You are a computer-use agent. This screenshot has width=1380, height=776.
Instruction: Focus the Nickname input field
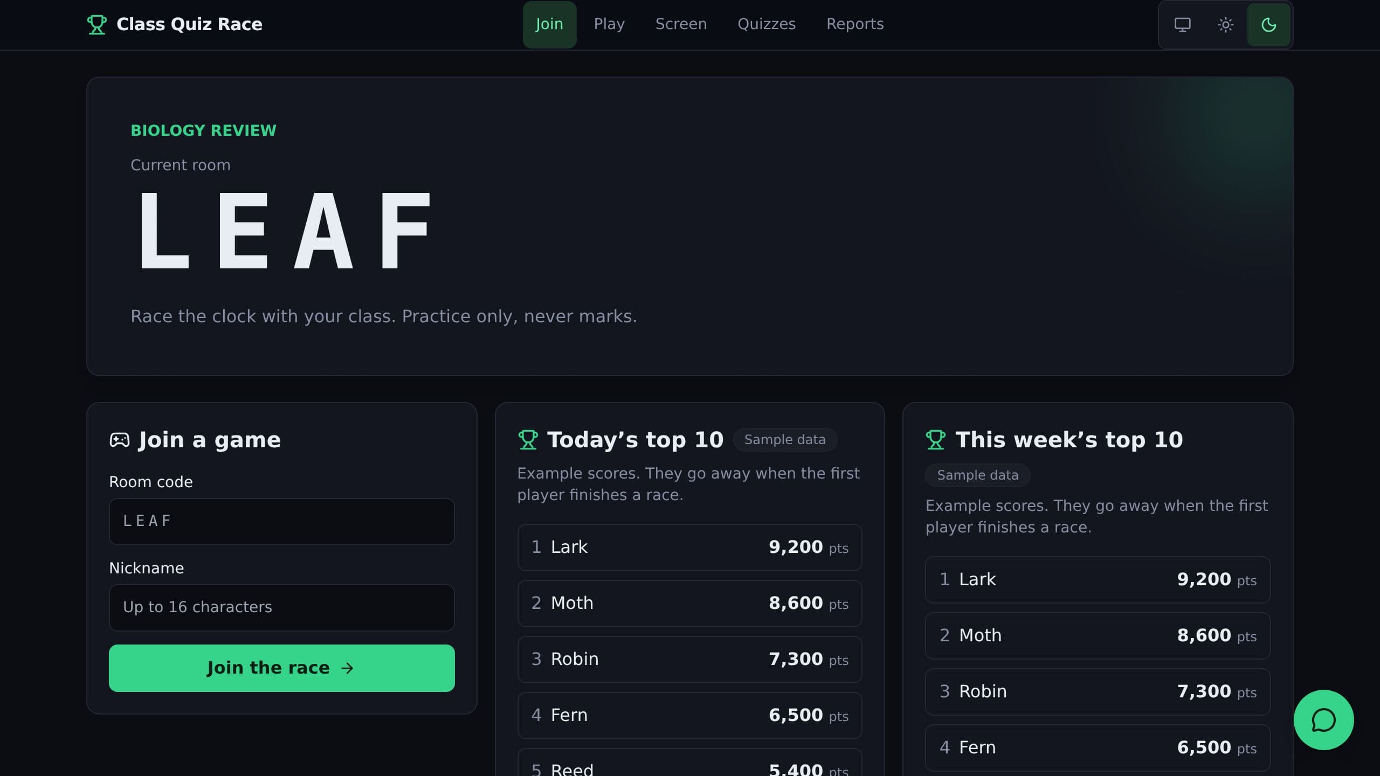tap(282, 608)
